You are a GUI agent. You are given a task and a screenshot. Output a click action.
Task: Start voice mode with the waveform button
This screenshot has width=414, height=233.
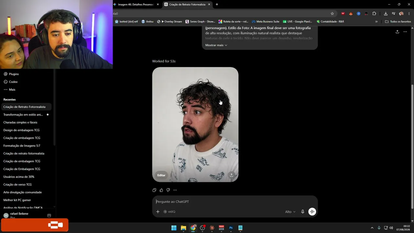312,212
